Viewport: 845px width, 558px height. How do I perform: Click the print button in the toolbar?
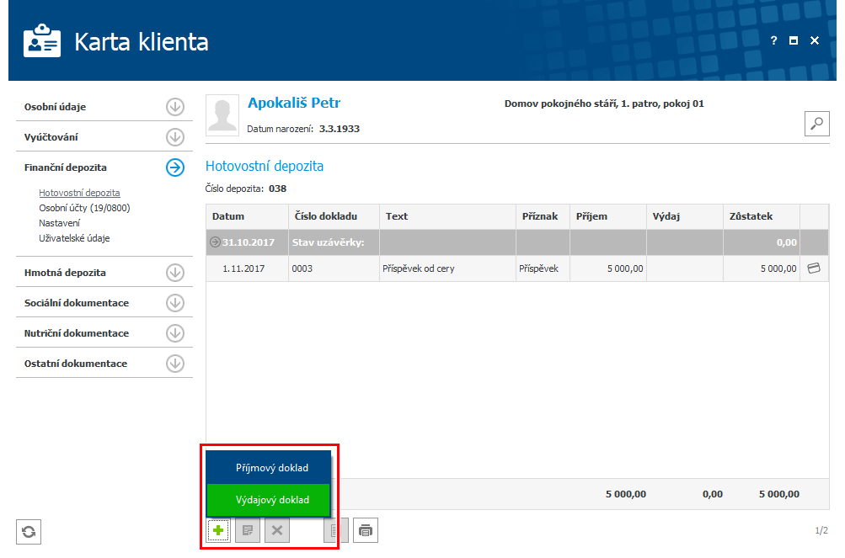[366, 530]
